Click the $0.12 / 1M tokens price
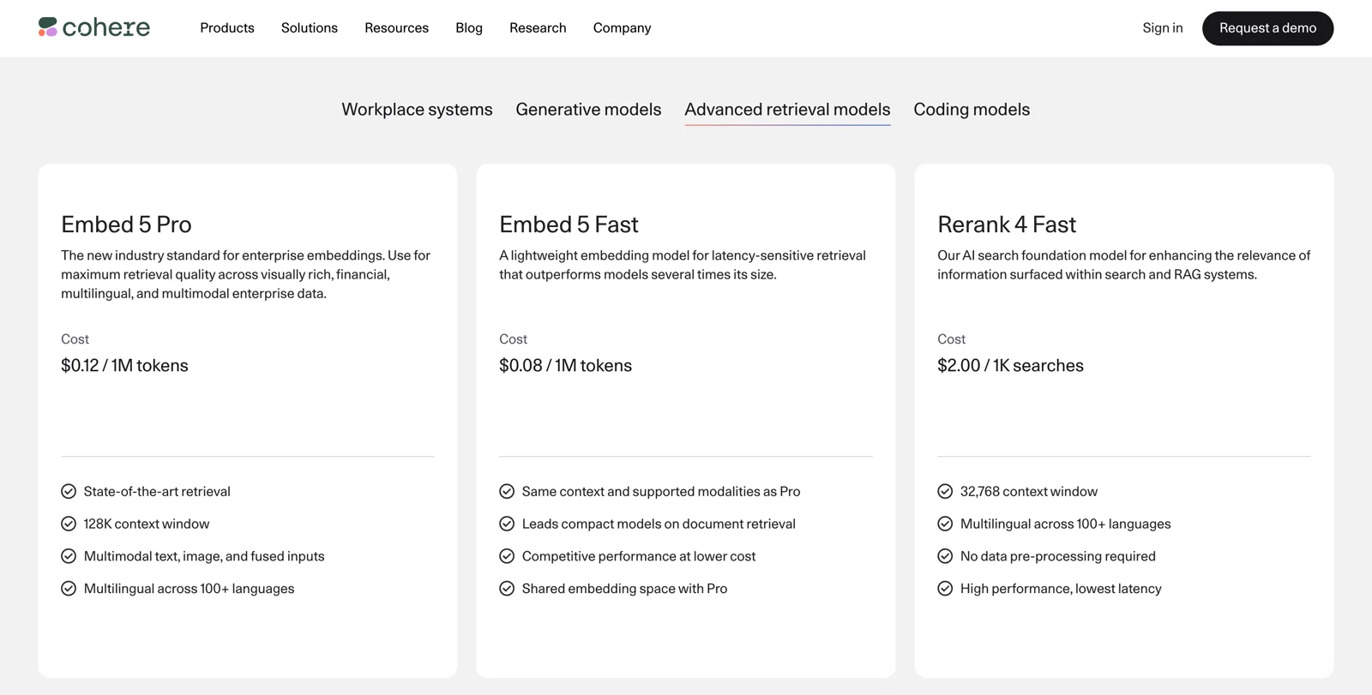1372x695 pixels. pyautogui.click(x=124, y=365)
